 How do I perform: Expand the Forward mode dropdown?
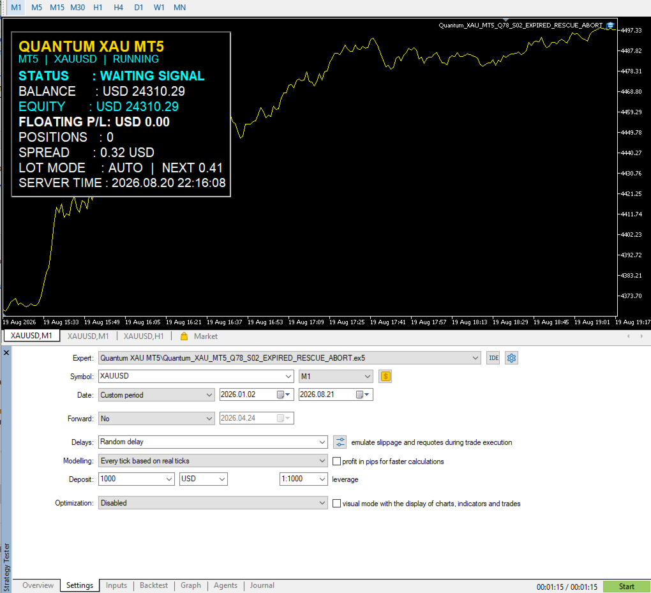click(209, 419)
